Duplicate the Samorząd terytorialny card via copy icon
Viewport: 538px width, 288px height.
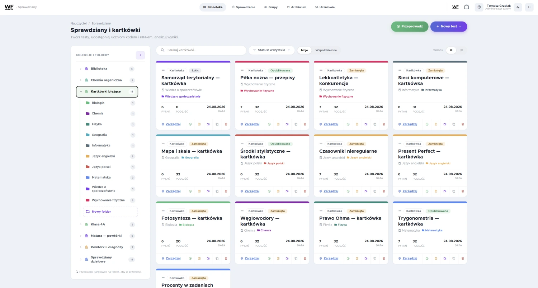pyautogui.click(x=217, y=124)
